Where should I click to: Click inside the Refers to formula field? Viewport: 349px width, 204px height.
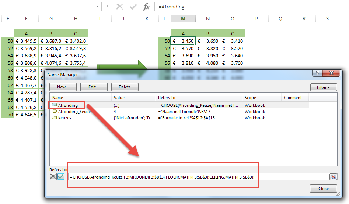tap(199, 177)
